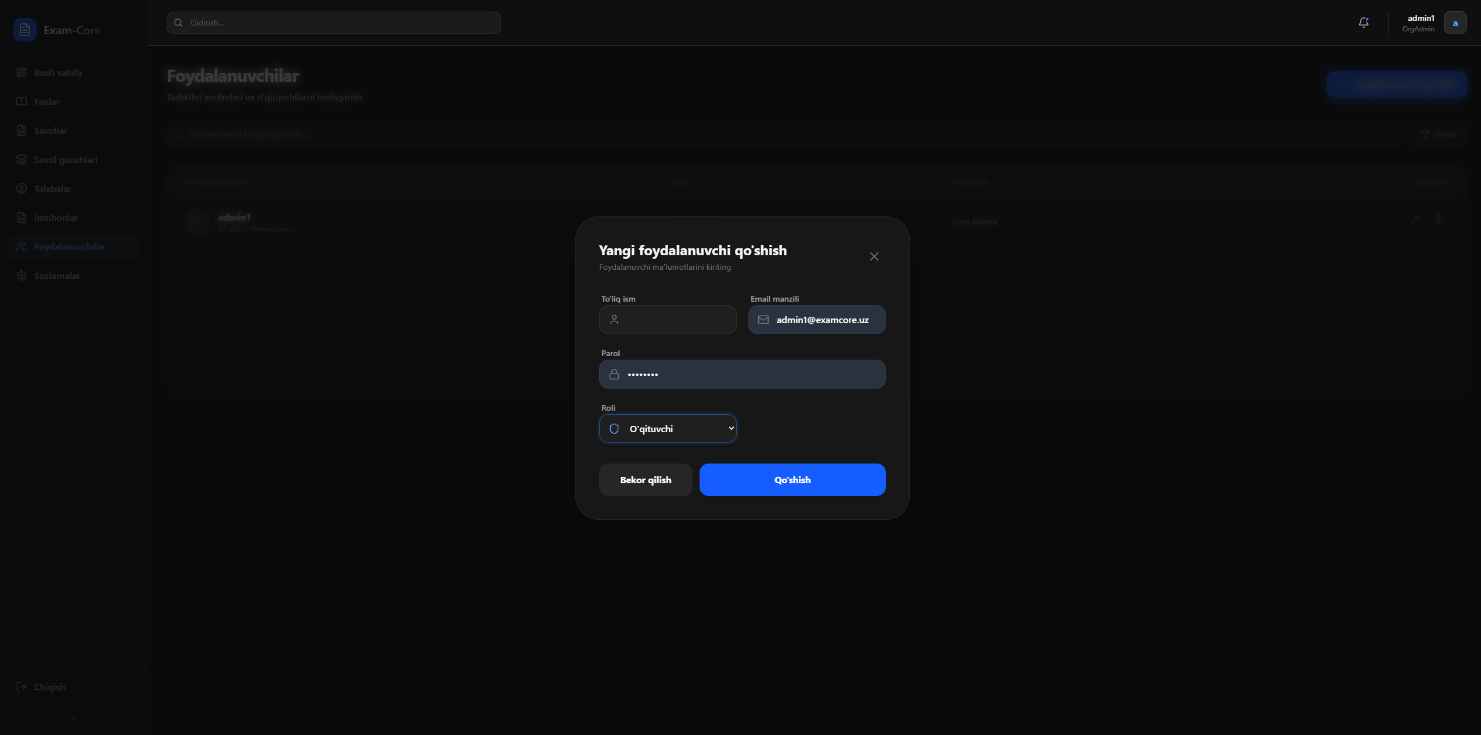The image size is (1481, 735).
Task: Go to Fanlar section
Action: pyautogui.click(x=46, y=102)
